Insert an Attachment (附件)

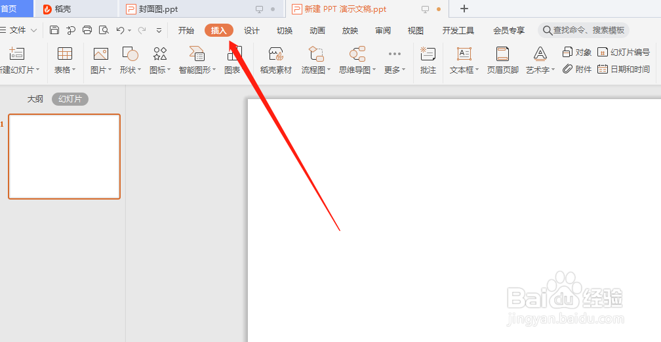coord(577,69)
